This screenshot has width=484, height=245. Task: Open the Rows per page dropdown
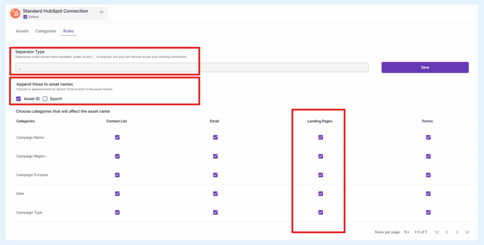click(x=407, y=232)
